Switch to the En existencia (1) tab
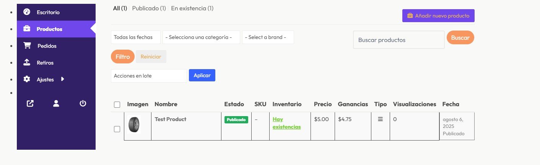This screenshot has width=540, height=165. (x=192, y=8)
